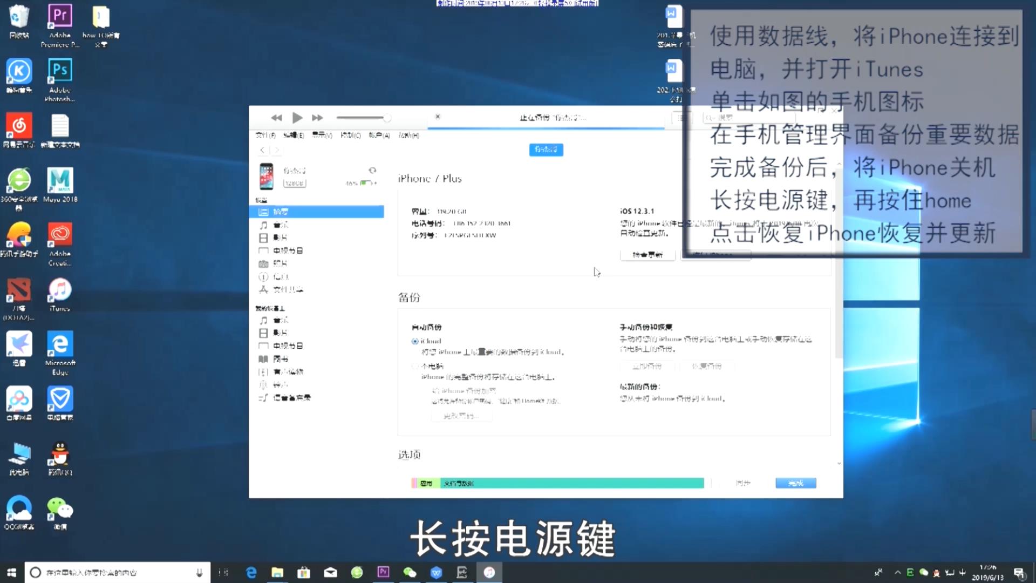Open 照片 (Photos) camera icon in sidebar
Screen dimensions: 1036x583
coord(263,263)
